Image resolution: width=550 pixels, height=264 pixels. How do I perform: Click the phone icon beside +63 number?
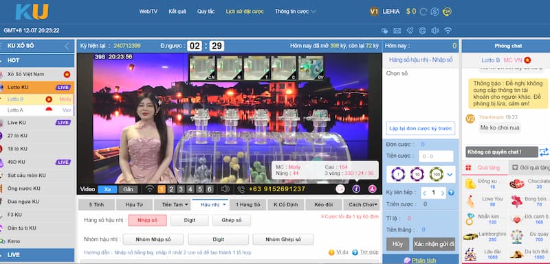coord(241,189)
